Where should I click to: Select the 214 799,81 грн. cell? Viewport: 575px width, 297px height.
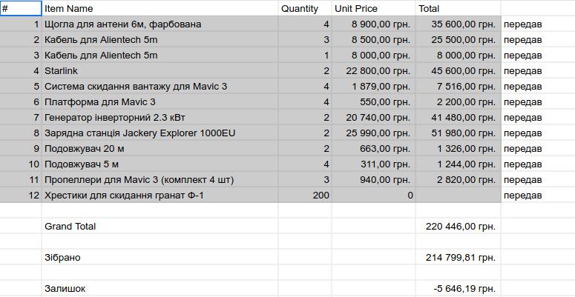click(x=457, y=258)
